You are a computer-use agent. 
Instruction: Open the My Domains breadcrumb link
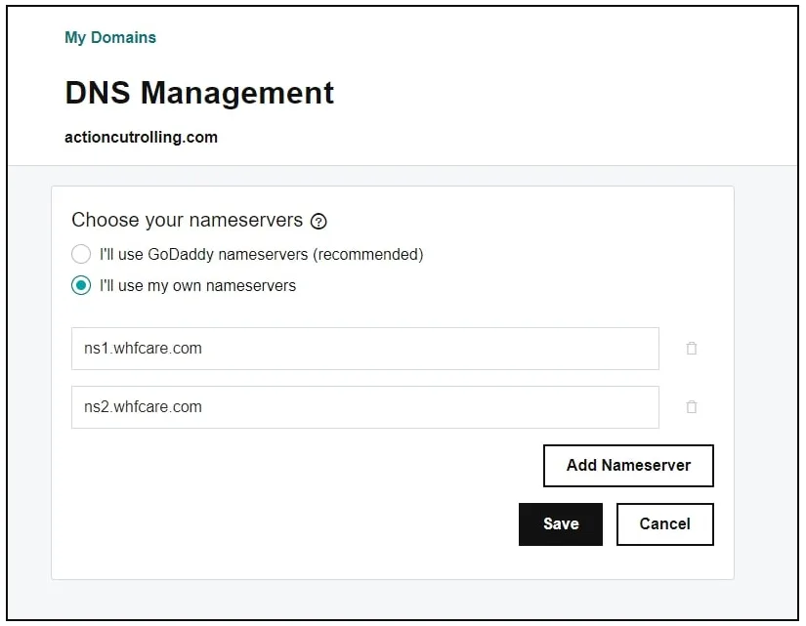pos(110,37)
